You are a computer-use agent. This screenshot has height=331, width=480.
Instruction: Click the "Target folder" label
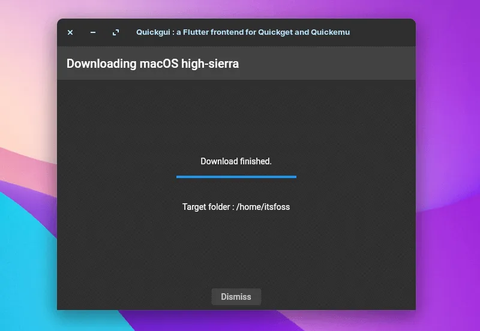207,207
